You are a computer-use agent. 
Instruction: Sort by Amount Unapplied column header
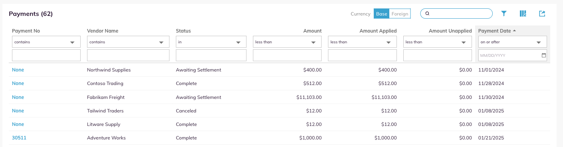pyautogui.click(x=450, y=31)
